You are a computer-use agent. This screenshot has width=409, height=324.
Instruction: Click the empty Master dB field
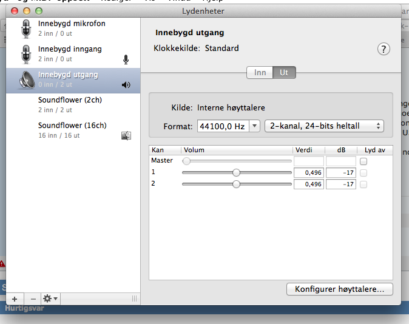341,161
